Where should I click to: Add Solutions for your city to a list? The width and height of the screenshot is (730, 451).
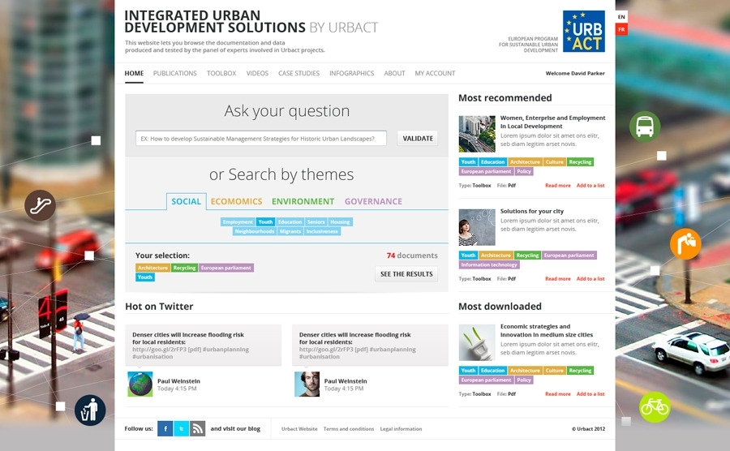(x=590, y=279)
